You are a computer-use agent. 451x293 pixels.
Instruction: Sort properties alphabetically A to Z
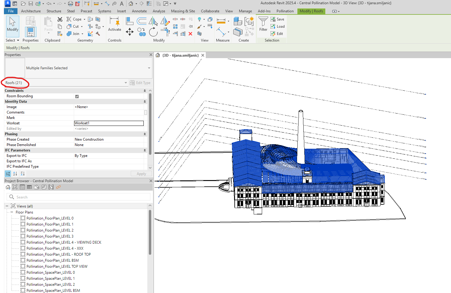15,174
